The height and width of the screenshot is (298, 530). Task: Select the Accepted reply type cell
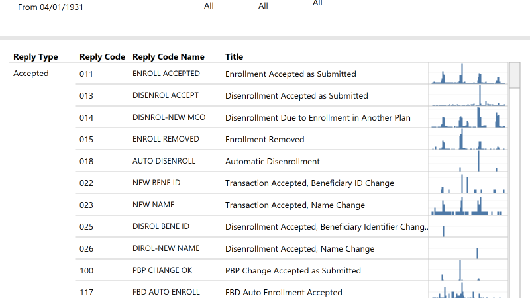point(31,74)
